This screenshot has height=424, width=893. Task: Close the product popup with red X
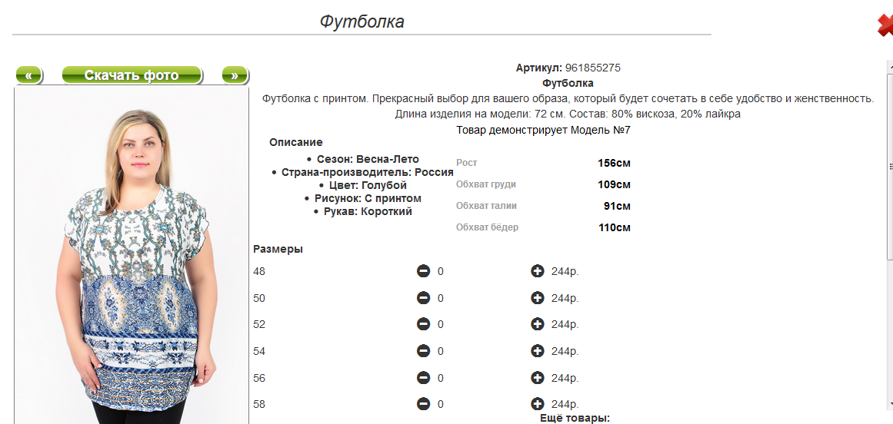click(885, 25)
